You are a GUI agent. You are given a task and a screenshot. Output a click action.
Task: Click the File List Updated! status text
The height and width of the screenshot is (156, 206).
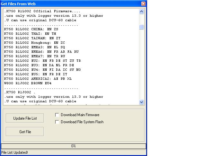[14, 152]
